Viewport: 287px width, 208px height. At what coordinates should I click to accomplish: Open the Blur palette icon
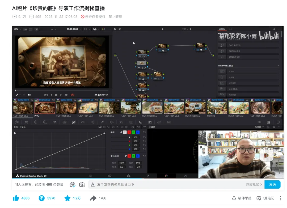(x=140, y=122)
